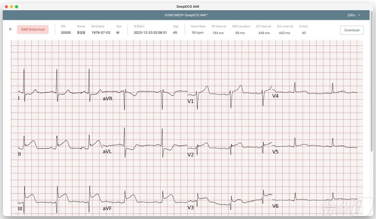376x219 pixels.
Task: Click the vertical scrollbar on the right
Action: [371, 81]
